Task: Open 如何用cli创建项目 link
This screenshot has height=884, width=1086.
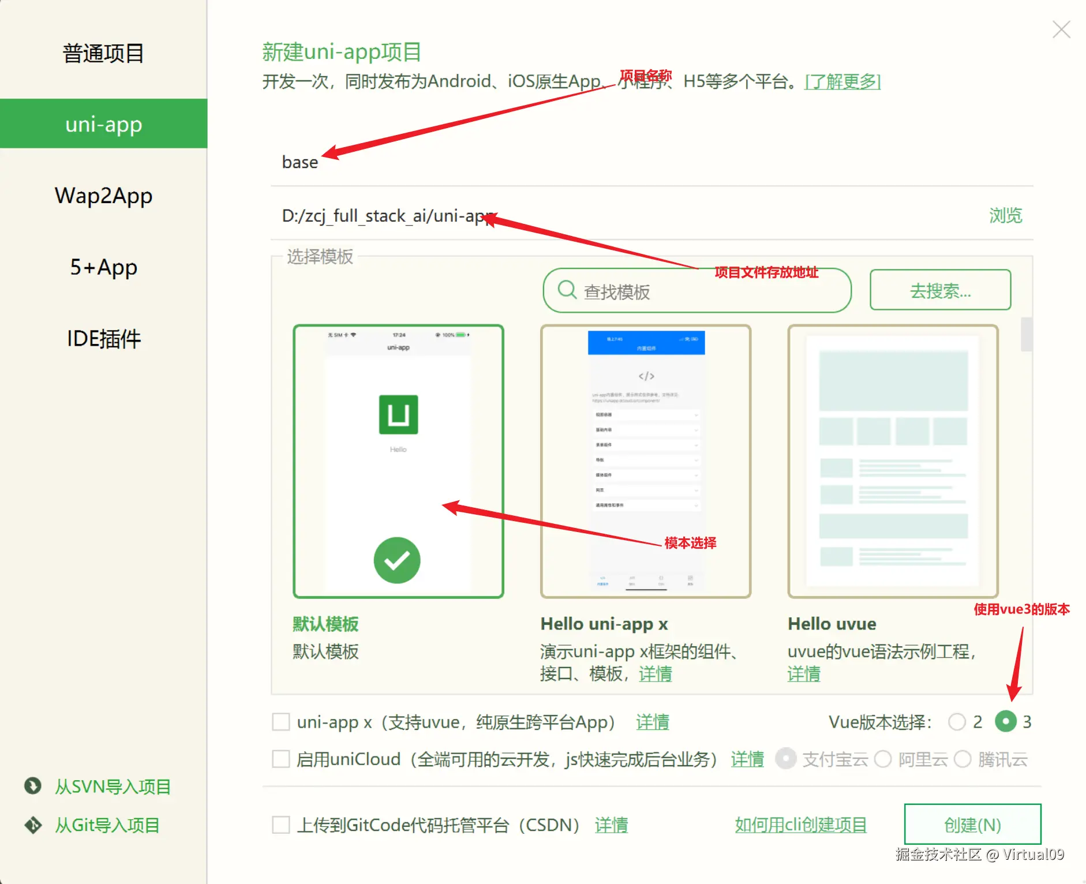Action: [801, 825]
